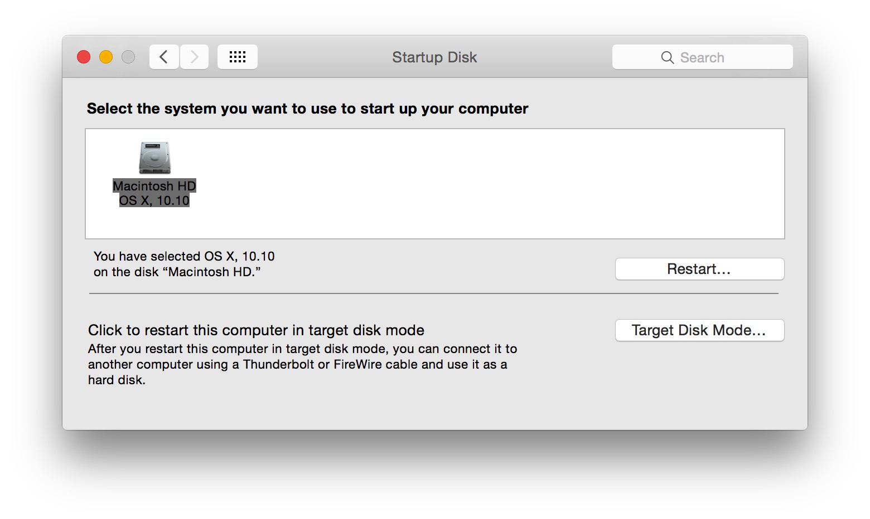The height and width of the screenshot is (519, 870).
Task: Click the back navigation arrow
Action: tap(163, 56)
